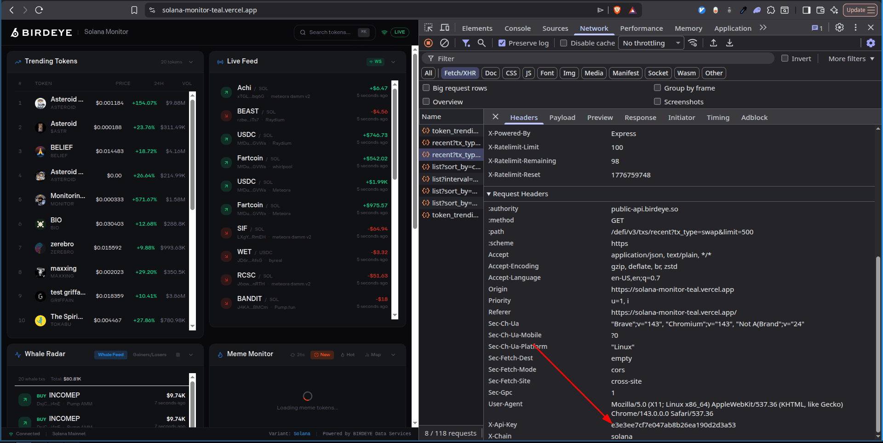
Task: Open the Timing tab
Action: point(718,118)
